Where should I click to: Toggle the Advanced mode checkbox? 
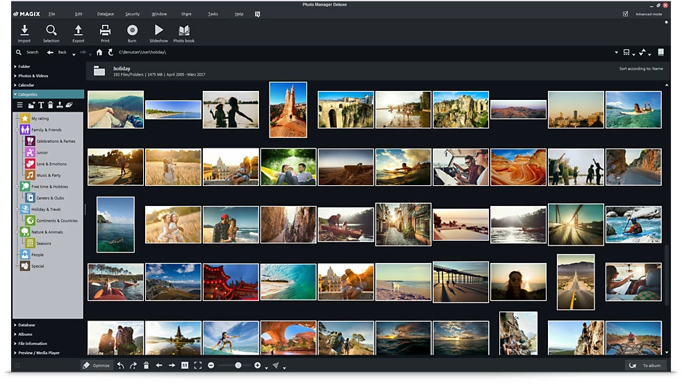[x=626, y=14]
